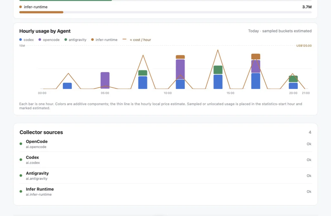Click the 'Today · sampled buckets estimated' label
Image resolution: width=331 pixels, height=216 pixels.
(280, 31)
